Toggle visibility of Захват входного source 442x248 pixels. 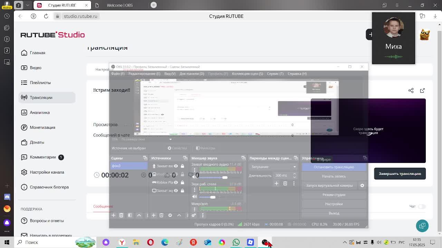click(x=176, y=166)
